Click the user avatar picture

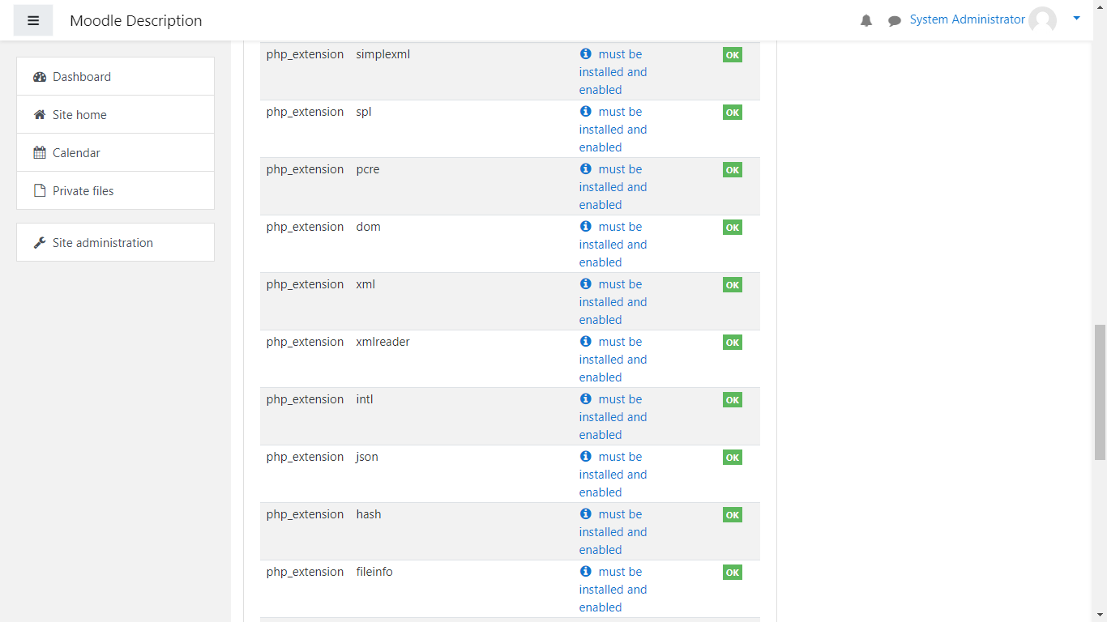[x=1042, y=20]
